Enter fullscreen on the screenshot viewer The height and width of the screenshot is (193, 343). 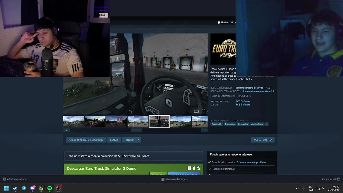click(x=203, y=111)
